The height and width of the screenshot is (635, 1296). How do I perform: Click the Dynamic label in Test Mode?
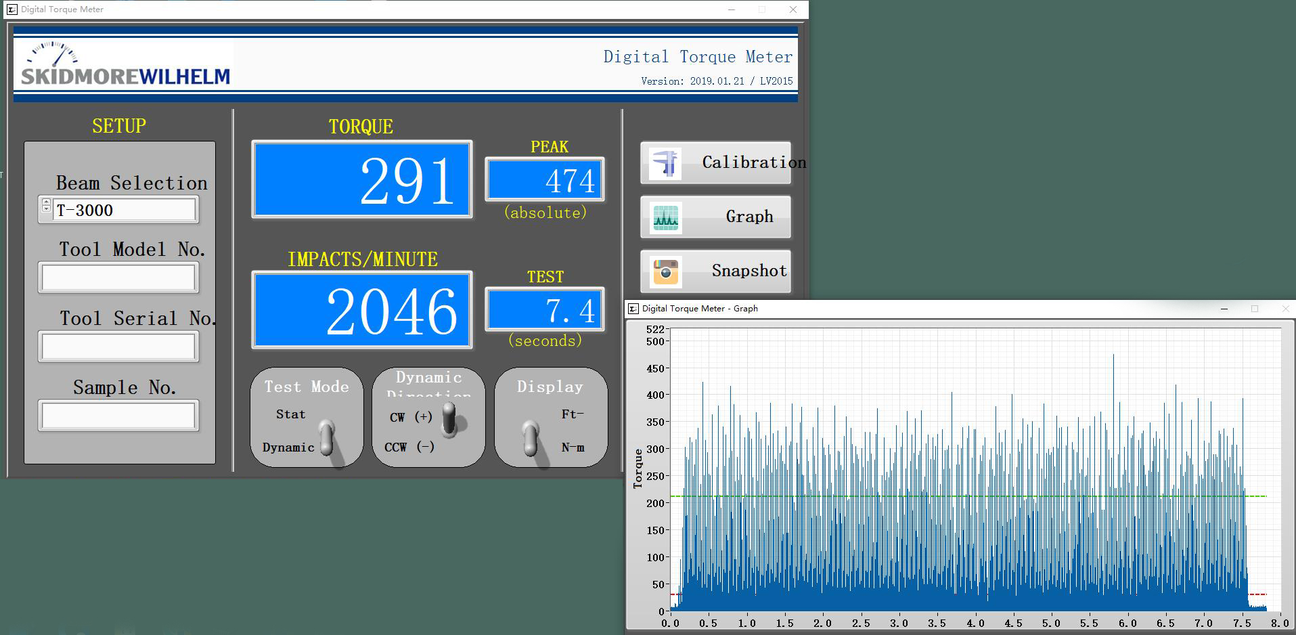coord(288,447)
